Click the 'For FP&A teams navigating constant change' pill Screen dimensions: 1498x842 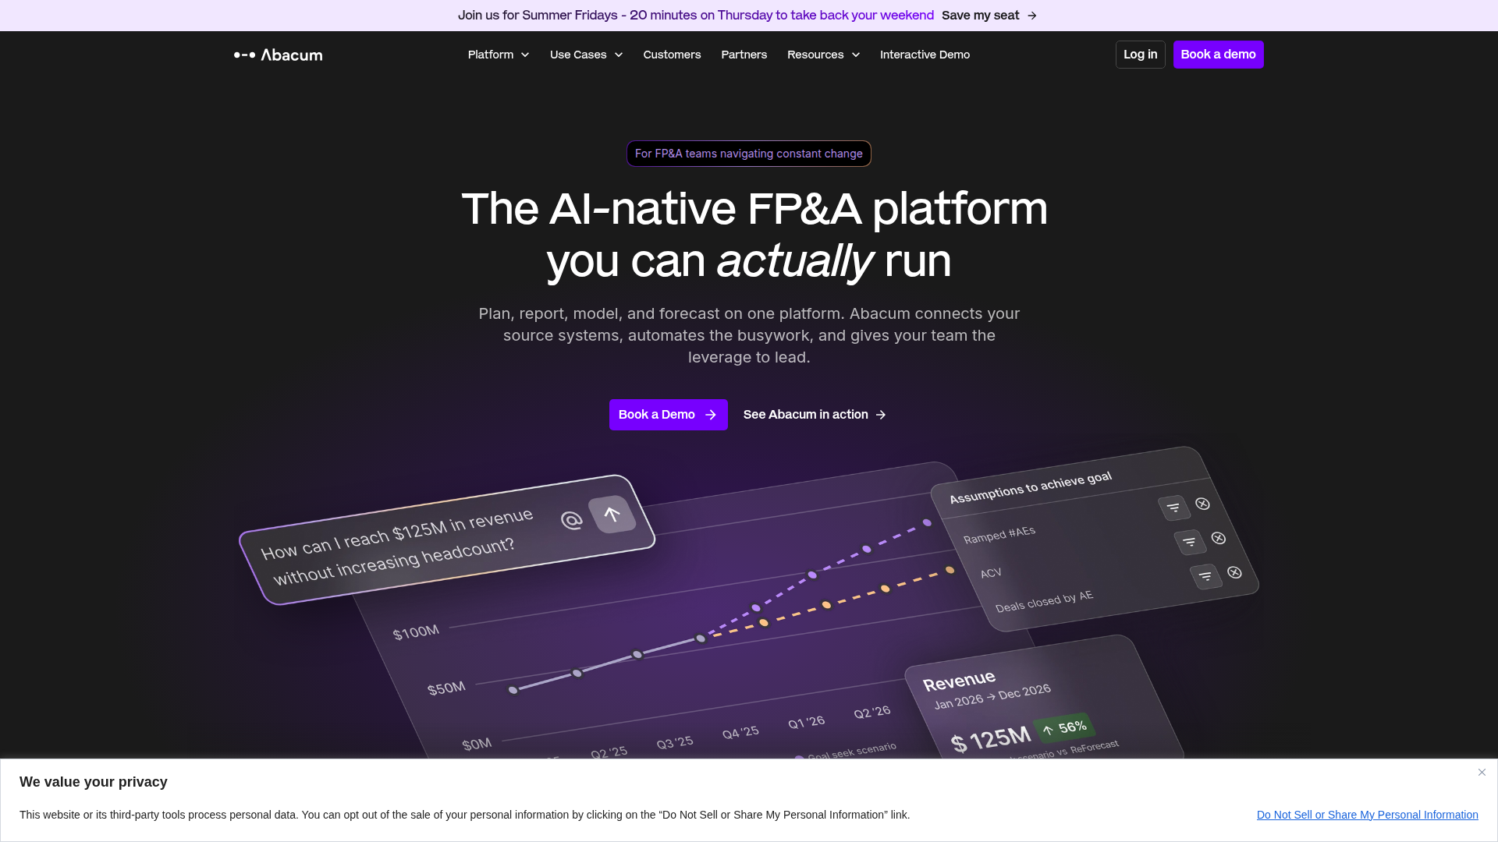(x=749, y=154)
